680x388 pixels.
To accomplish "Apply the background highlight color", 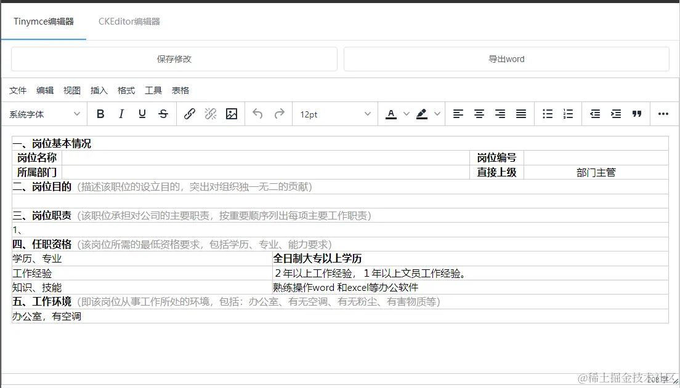I will [421, 114].
